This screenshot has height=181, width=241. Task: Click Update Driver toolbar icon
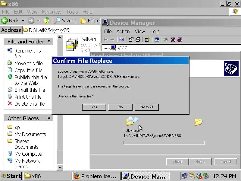(166, 40)
